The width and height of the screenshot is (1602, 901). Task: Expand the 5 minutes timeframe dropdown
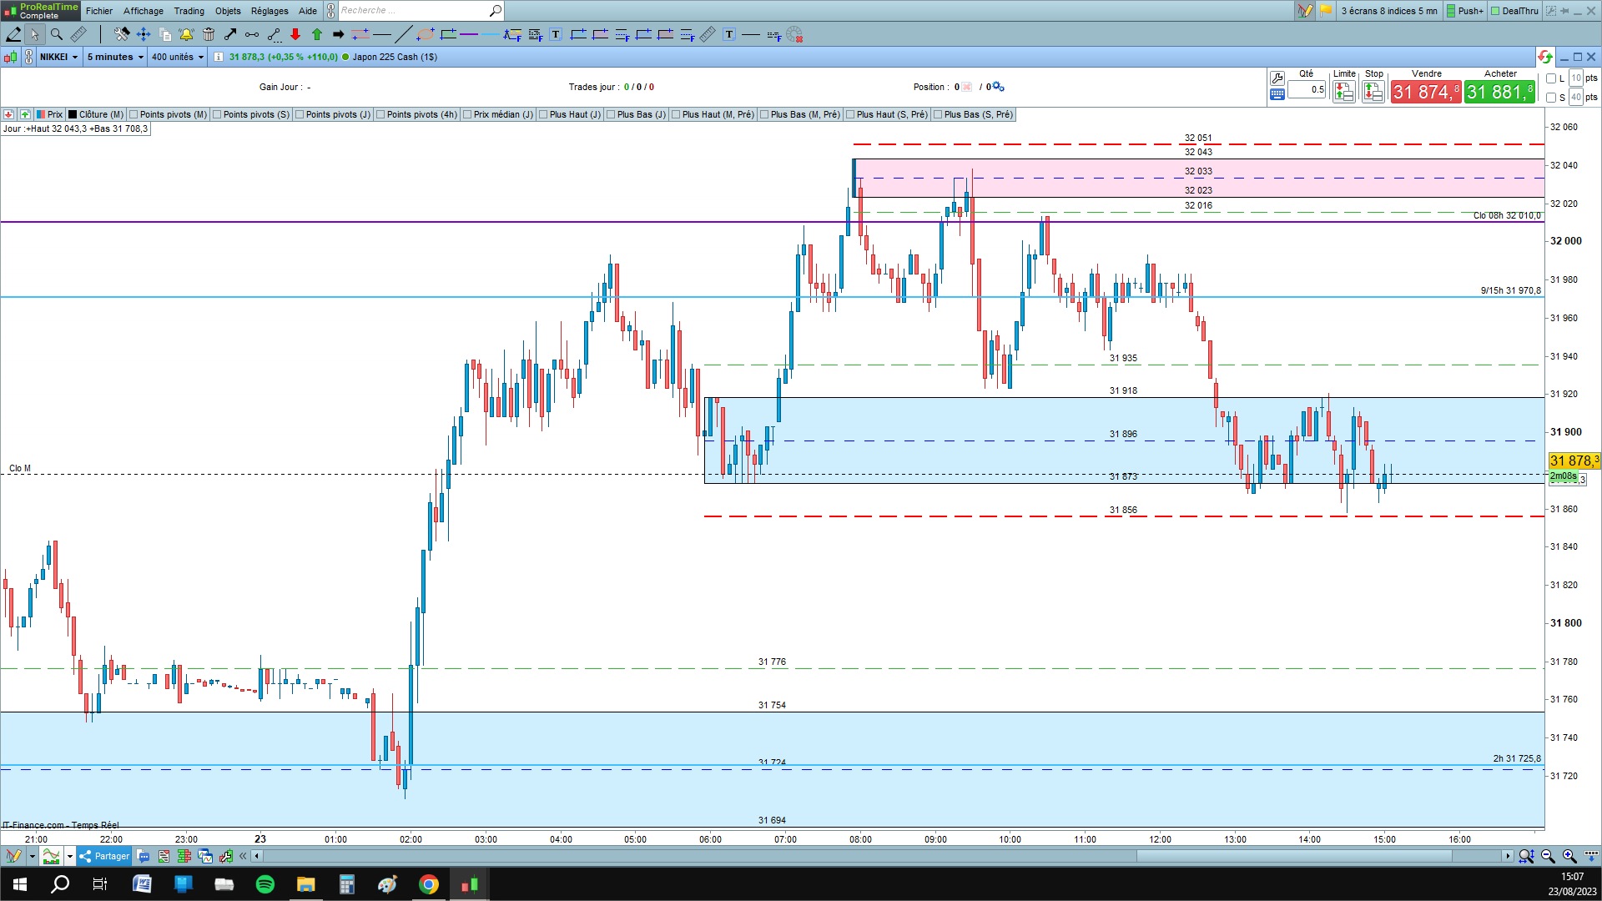pos(115,57)
